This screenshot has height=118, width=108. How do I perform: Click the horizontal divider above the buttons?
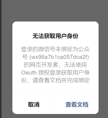55,95
